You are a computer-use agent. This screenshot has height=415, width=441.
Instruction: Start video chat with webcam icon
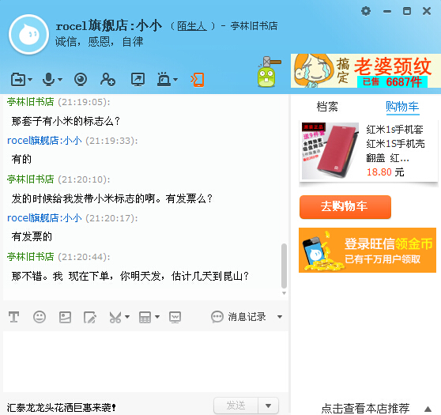pyautogui.click(x=81, y=79)
